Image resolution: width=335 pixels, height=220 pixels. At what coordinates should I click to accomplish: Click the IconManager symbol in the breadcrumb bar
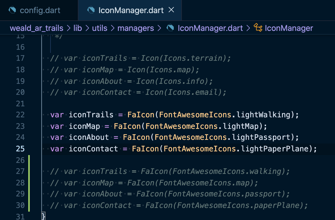[289, 28]
